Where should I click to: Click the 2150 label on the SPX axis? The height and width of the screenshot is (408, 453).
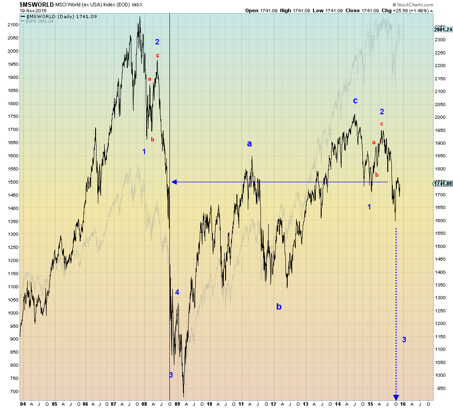[x=440, y=78]
